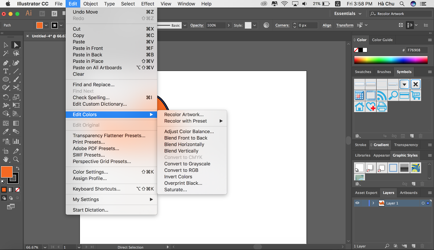Click the Corners label link
Viewport: 434px width, 250px height.
point(282,25)
